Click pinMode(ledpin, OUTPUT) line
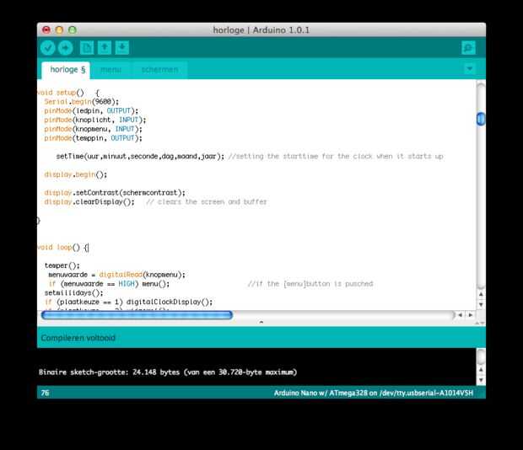Viewport: 523px width, 450px height. pyautogui.click(x=91, y=110)
